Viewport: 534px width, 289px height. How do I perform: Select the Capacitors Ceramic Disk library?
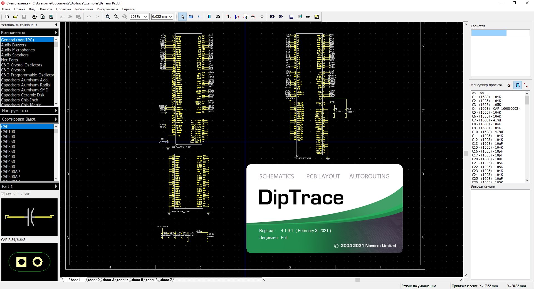pyautogui.click(x=27, y=95)
